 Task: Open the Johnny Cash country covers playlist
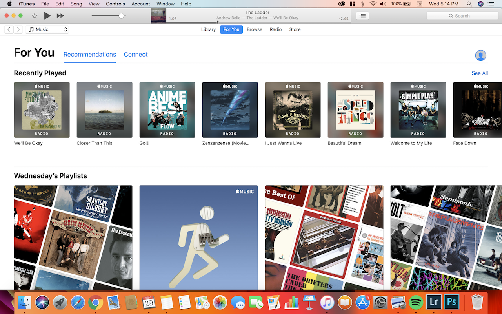coord(73,237)
